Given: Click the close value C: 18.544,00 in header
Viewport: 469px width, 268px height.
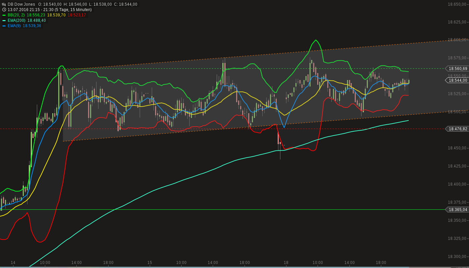Looking at the screenshot, I should (126, 4).
